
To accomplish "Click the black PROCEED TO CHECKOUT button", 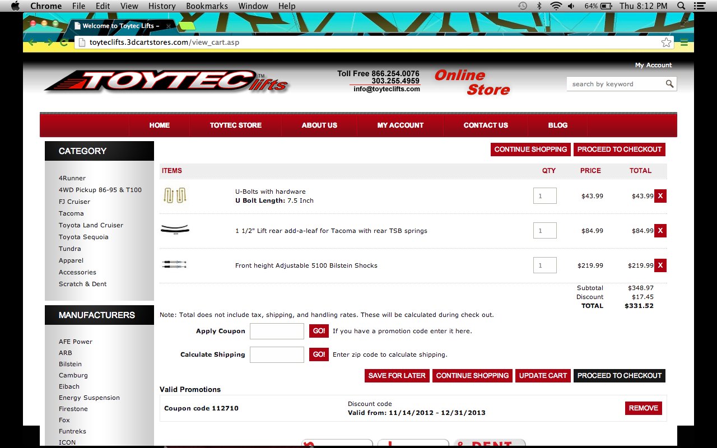I will [620, 376].
